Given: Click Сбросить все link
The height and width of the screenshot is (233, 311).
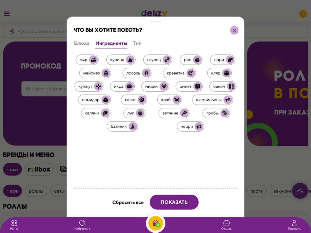Looking at the screenshot, I should 128,202.
